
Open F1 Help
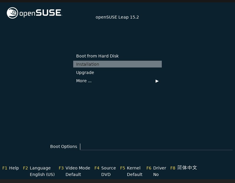click(x=11, y=168)
